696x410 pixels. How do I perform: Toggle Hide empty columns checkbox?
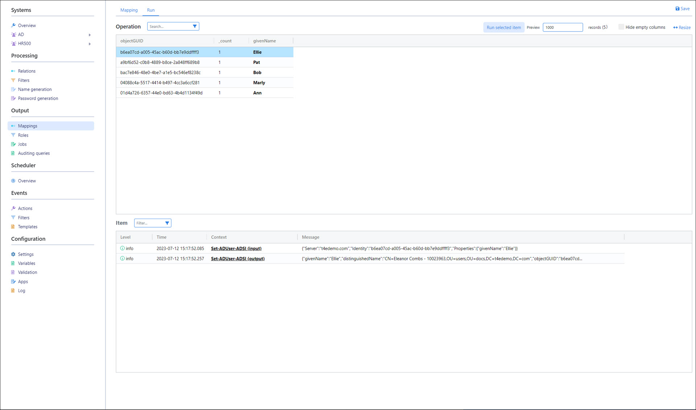coord(621,27)
